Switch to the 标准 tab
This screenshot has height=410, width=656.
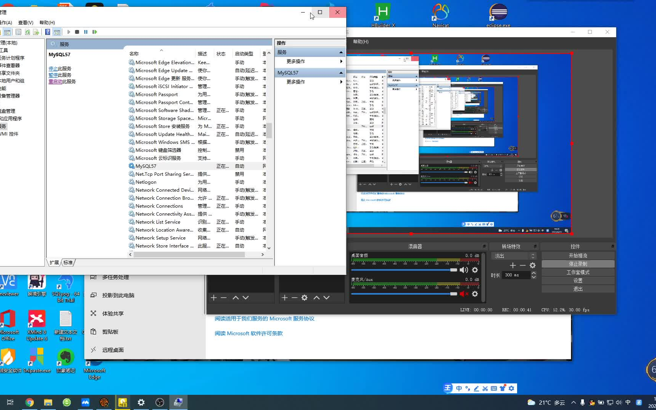(68, 263)
